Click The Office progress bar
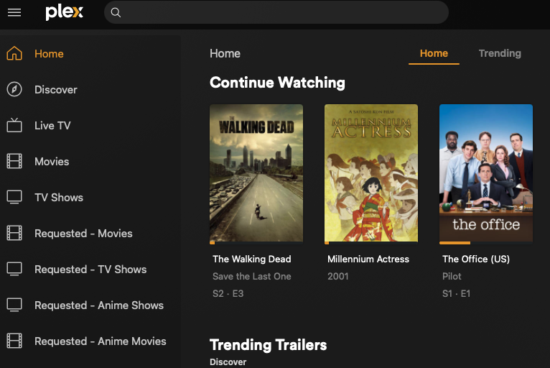The height and width of the screenshot is (368, 550). point(486,243)
